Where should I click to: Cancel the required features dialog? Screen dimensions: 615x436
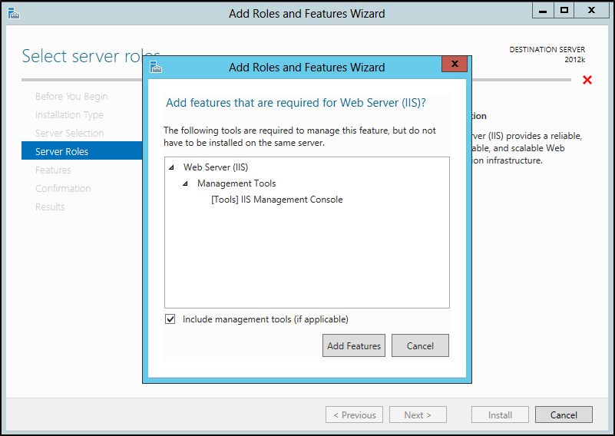point(420,345)
